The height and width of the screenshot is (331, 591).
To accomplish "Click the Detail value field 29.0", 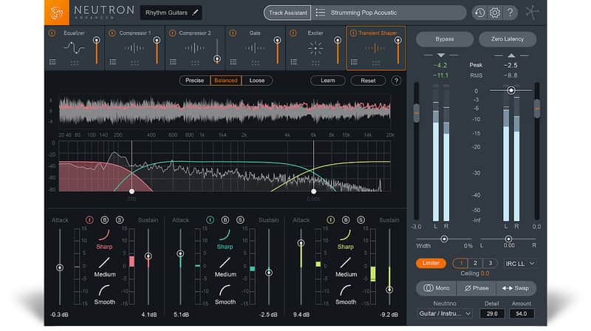I will (x=492, y=314).
